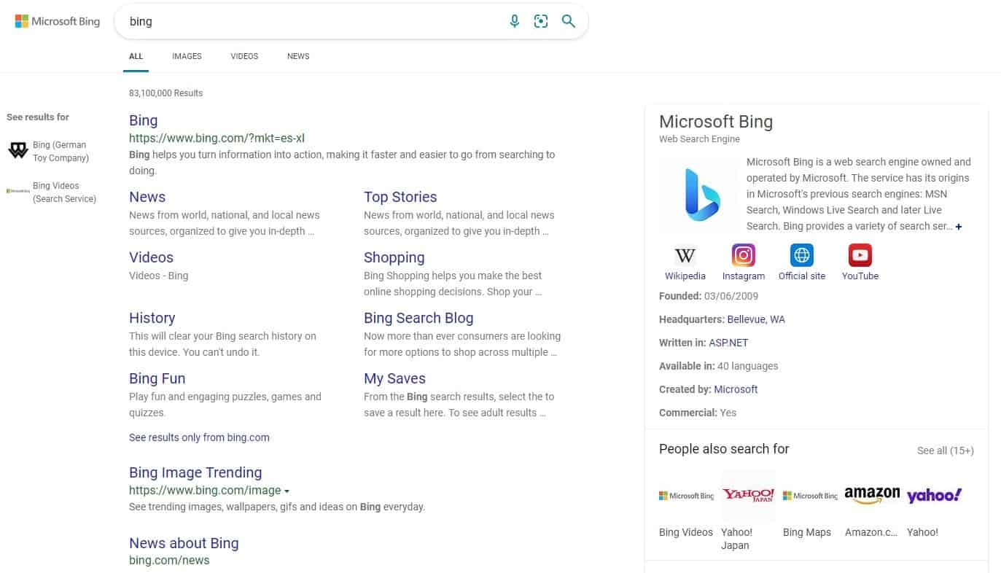
Task: Open the bing.com/?mkt=es-xl URL
Action: coord(217,138)
